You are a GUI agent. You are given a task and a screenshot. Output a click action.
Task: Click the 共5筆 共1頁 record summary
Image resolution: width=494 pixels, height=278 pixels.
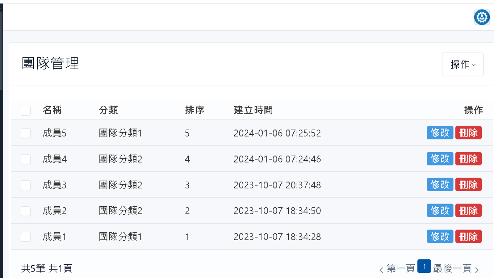[x=47, y=268]
